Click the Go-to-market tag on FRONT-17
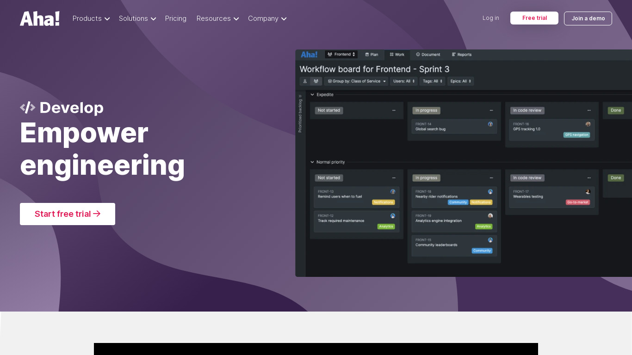 [x=578, y=202]
